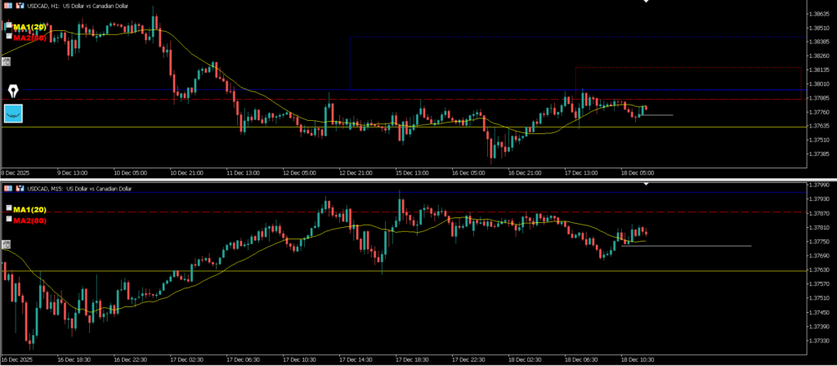The image size is (837, 366).
Task: Toggle the MA2(80) checkbox on the M15 chart
Action: [9, 219]
